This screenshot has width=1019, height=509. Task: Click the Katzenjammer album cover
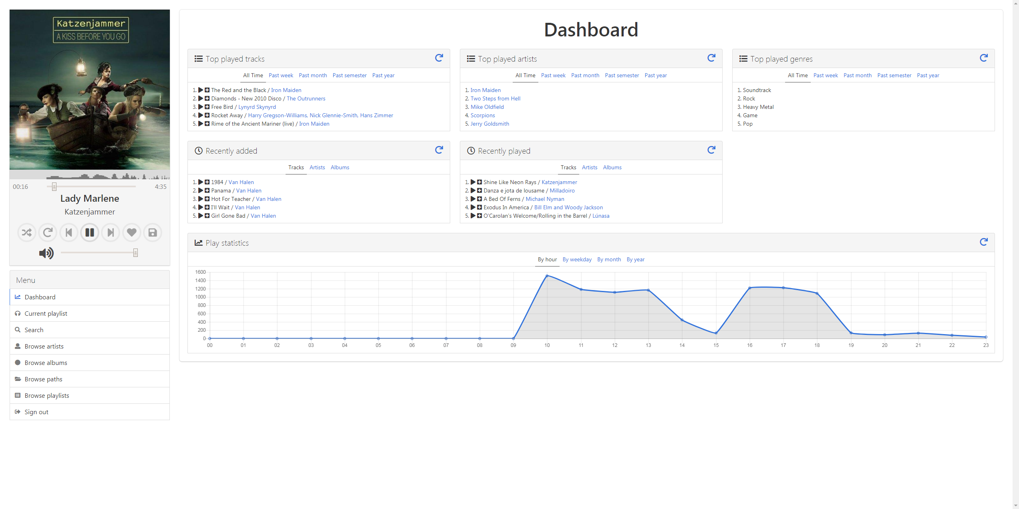90,90
